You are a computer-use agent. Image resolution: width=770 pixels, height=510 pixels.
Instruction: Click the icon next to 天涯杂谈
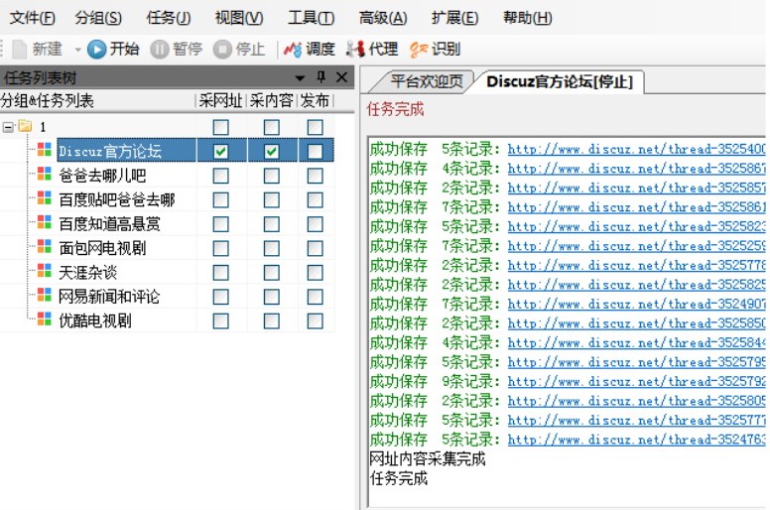click(x=45, y=271)
